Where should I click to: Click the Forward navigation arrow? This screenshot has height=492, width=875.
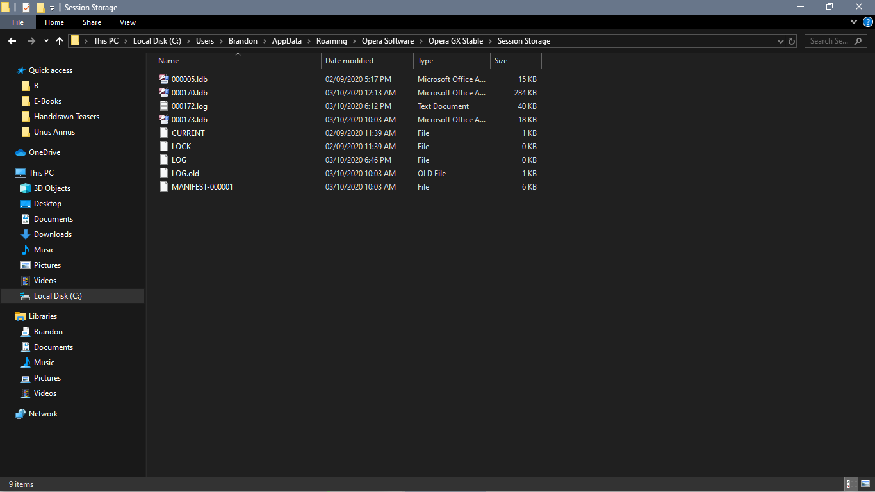(x=31, y=41)
